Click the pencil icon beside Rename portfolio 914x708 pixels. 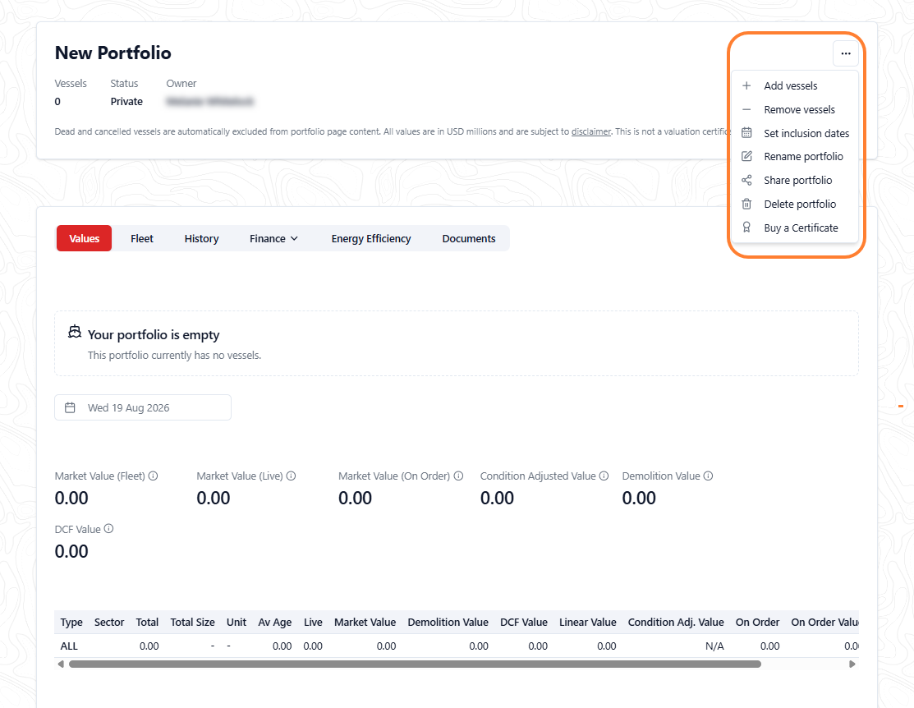(x=746, y=156)
